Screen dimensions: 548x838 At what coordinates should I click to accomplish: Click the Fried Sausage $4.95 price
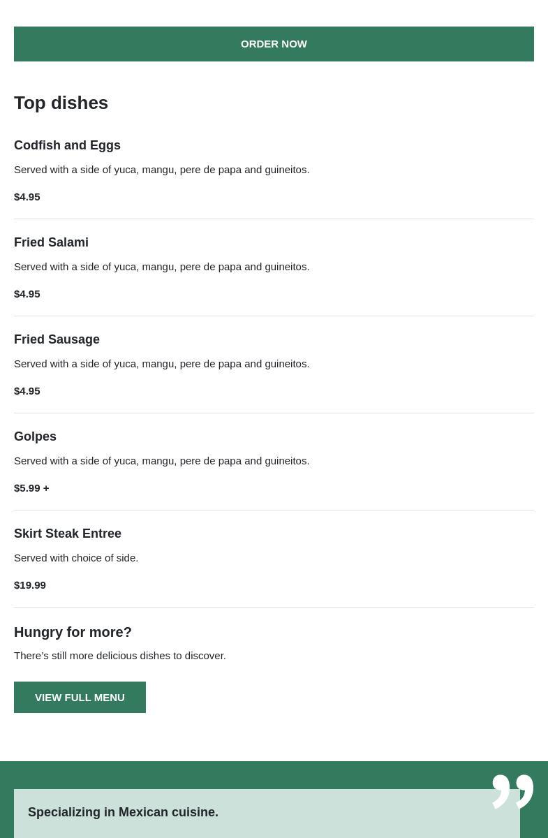[27, 391]
